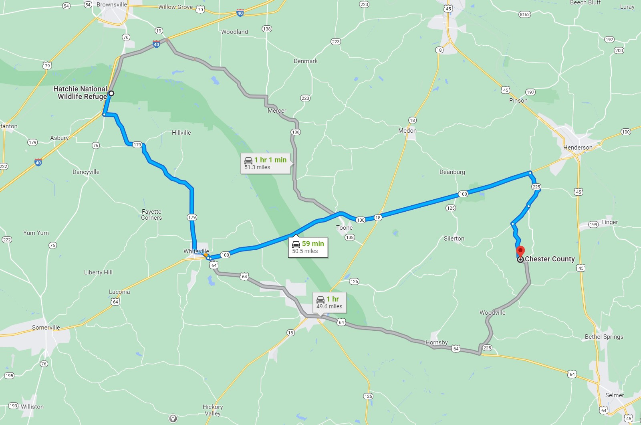Click the Brownsville city label

pyautogui.click(x=112, y=4)
